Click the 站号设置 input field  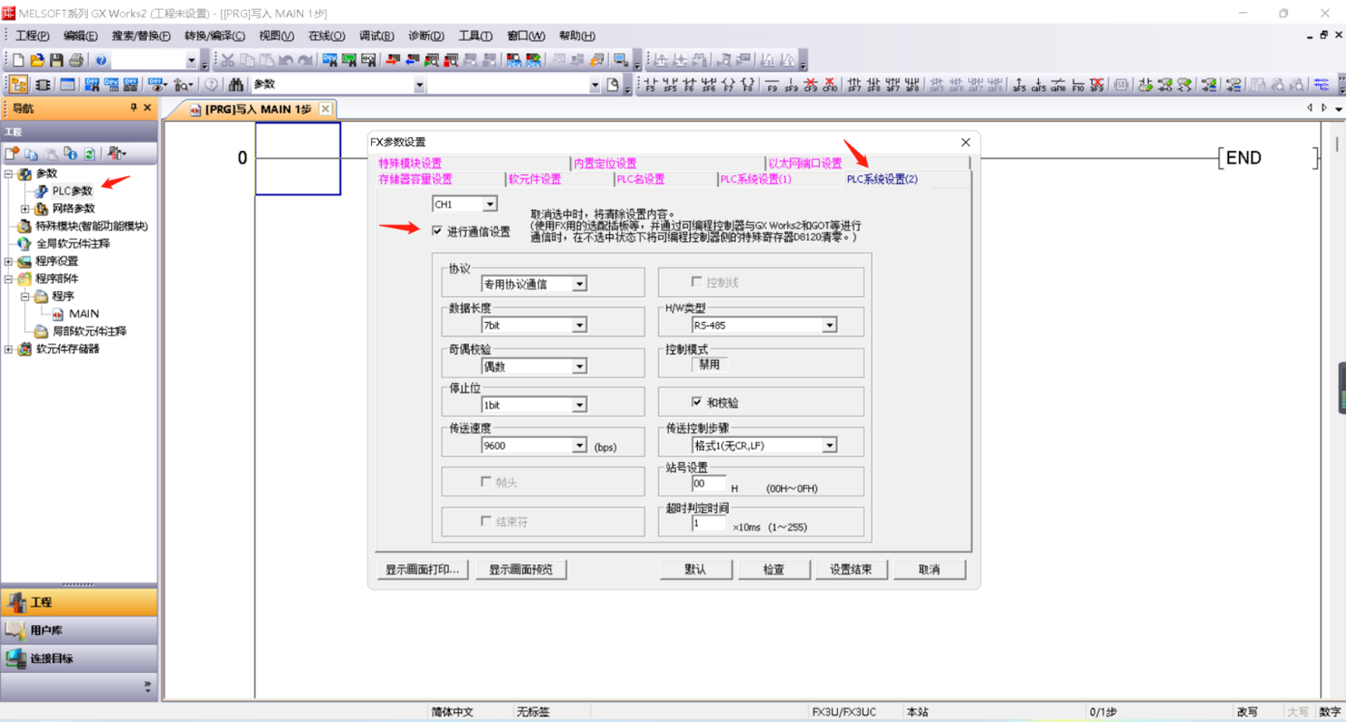(x=709, y=484)
